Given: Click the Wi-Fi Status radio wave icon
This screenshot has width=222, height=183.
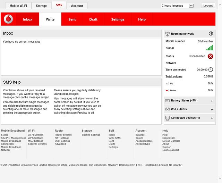Looking at the screenshot, I should pyautogui.click(x=167, y=109).
